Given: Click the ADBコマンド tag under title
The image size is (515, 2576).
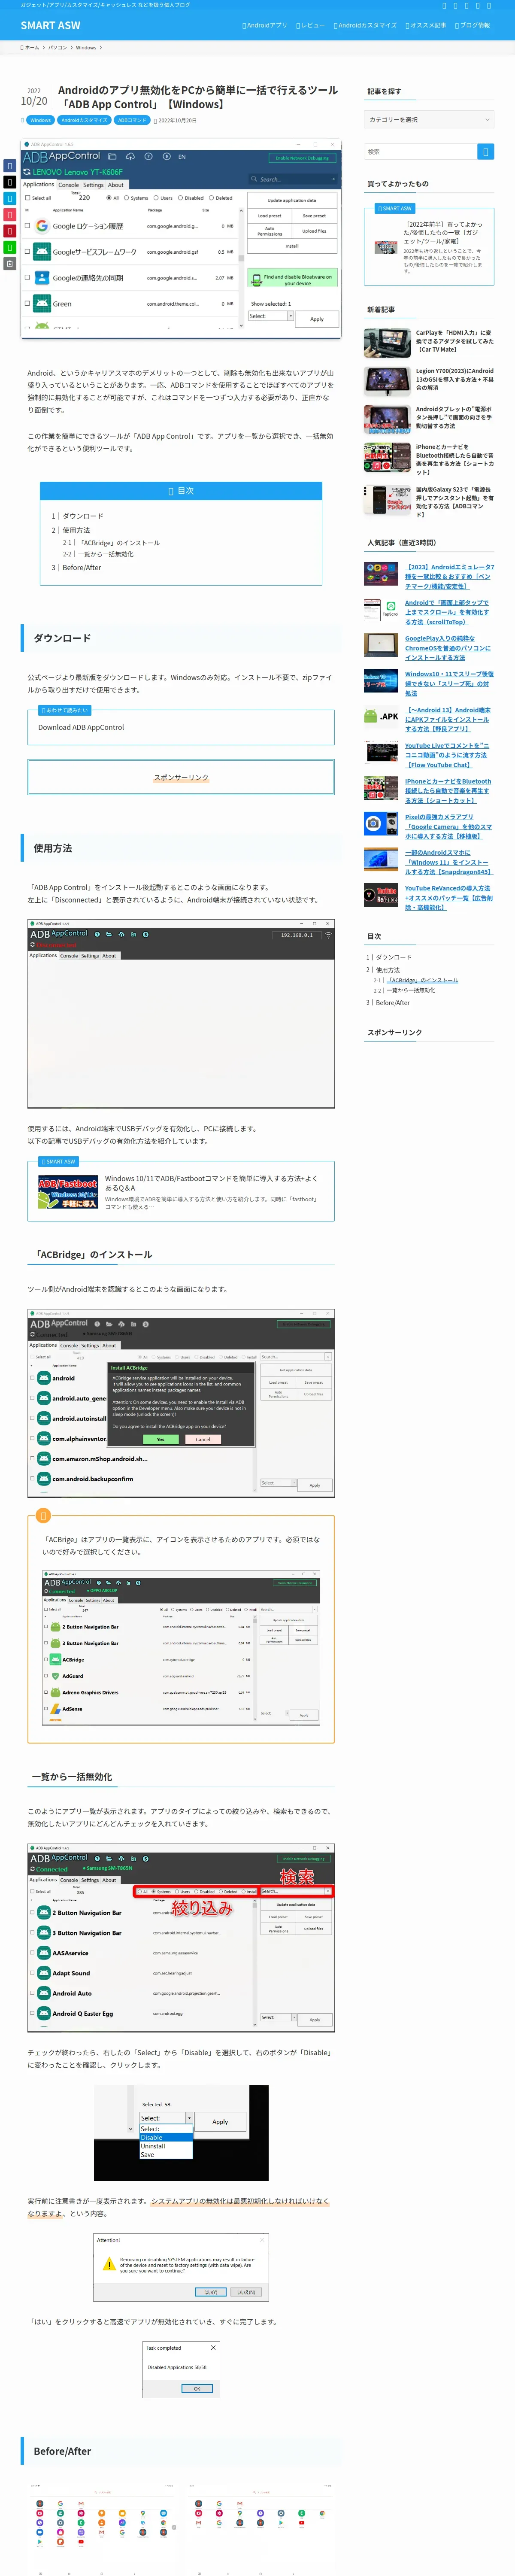Looking at the screenshot, I should pos(132,120).
